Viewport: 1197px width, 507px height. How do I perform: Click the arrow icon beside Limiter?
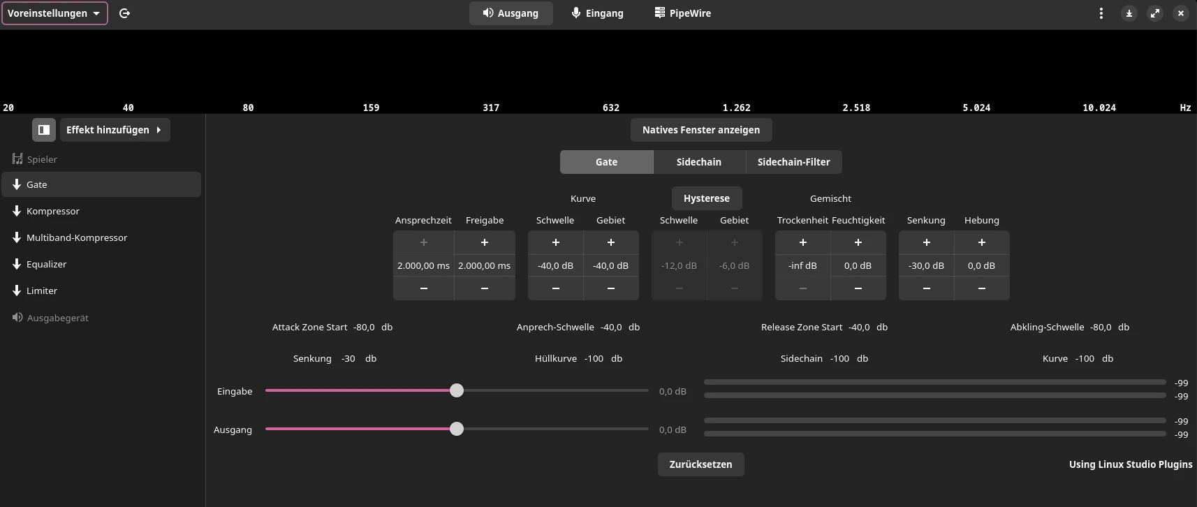[x=17, y=291]
